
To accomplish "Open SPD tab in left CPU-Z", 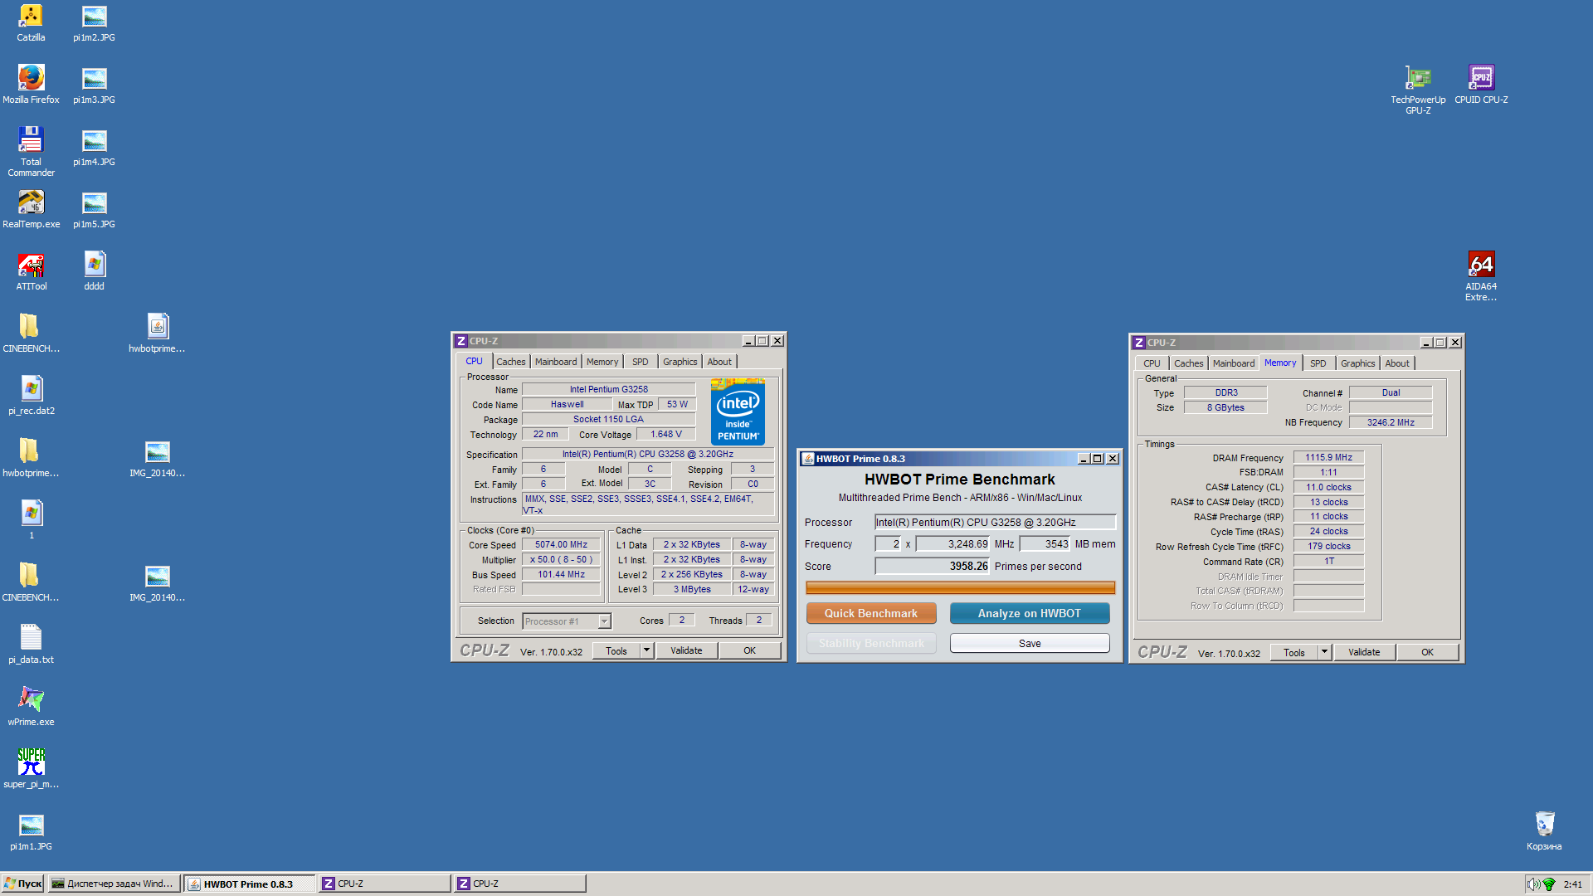I will tap(640, 362).
